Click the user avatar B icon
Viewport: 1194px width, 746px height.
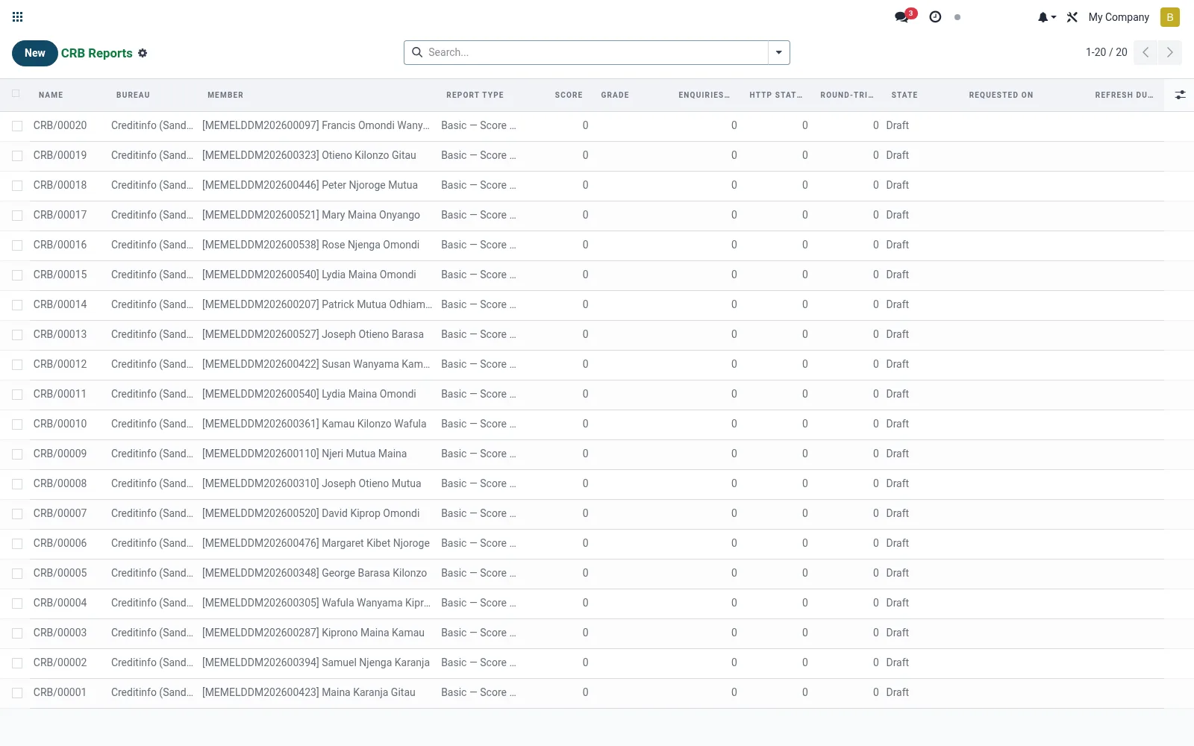coord(1169,17)
